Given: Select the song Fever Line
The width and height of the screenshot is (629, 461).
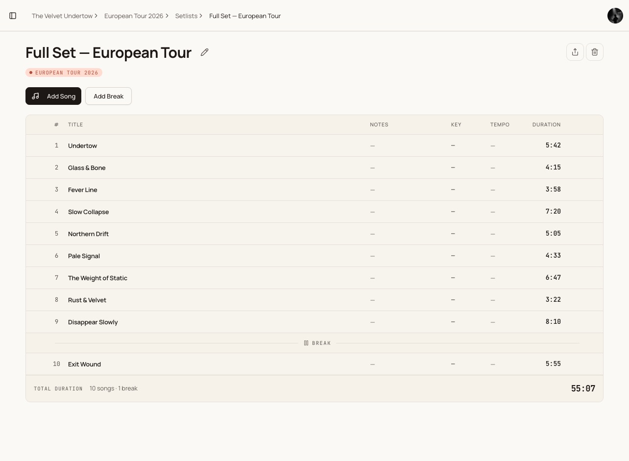Looking at the screenshot, I should tap(82, 190).
